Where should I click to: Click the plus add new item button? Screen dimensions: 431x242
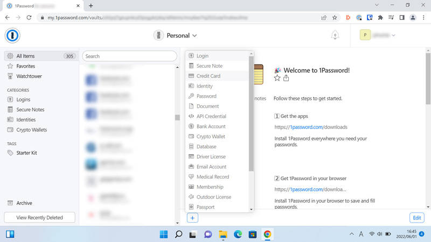(x=192, y=218)
